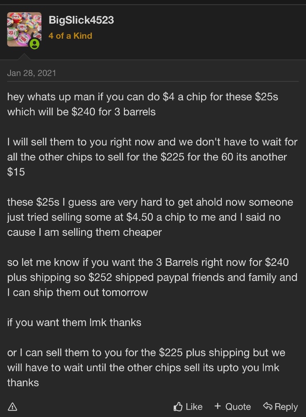Open the BigSlick4523 username profile link
Screen dimensions: 306x417
coord(81,20)
